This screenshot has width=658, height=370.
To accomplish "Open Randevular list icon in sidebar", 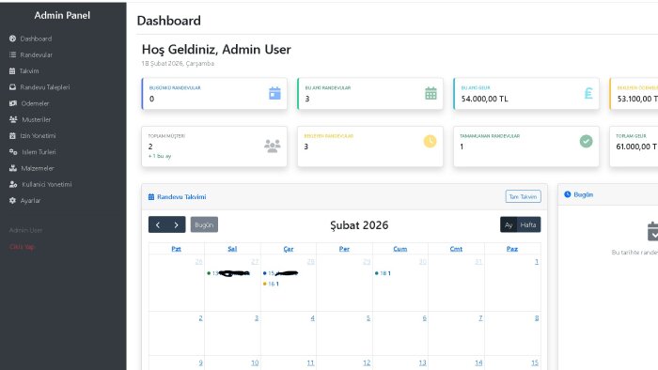I will [12, 54].
